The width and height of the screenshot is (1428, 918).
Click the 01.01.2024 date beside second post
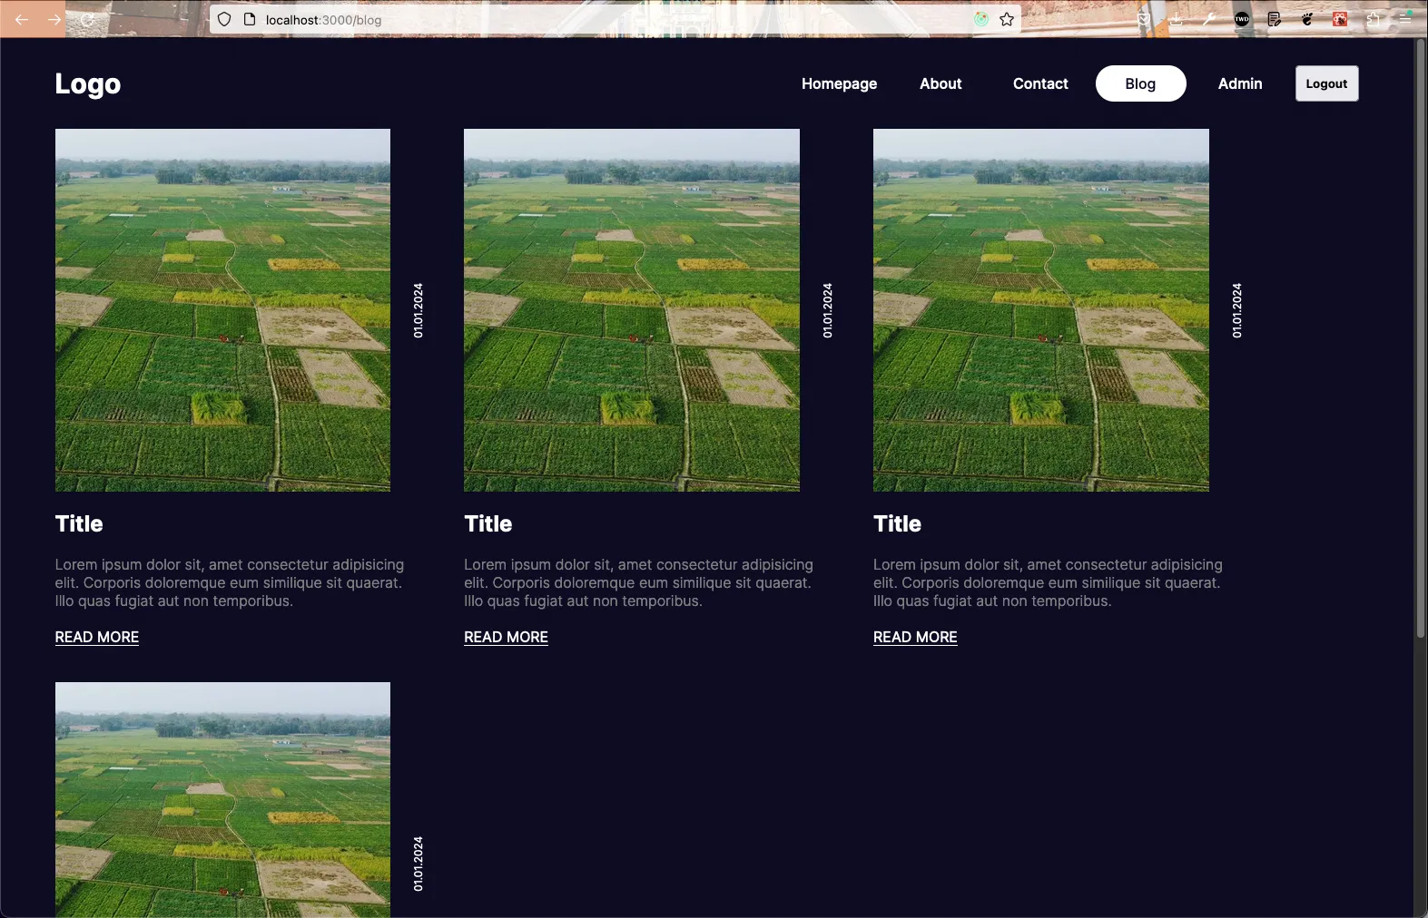(827, 310)
